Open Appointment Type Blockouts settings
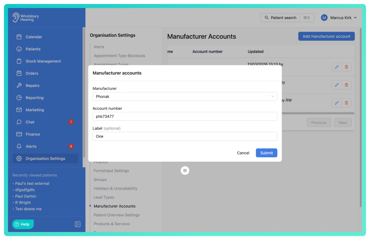The width and height of the screenshot is (370, 240). click(x=120, y=56)
